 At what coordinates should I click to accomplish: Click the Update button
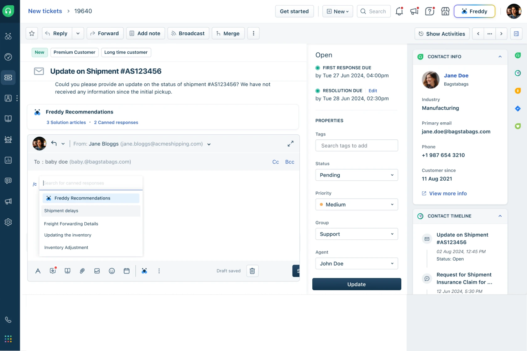coord(356,284)
